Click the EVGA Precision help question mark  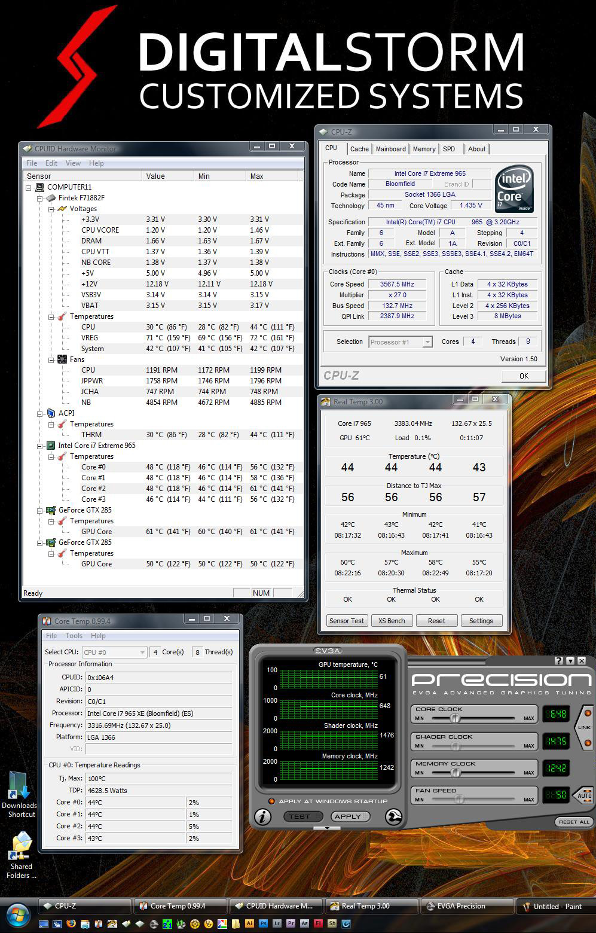(559, 660)
